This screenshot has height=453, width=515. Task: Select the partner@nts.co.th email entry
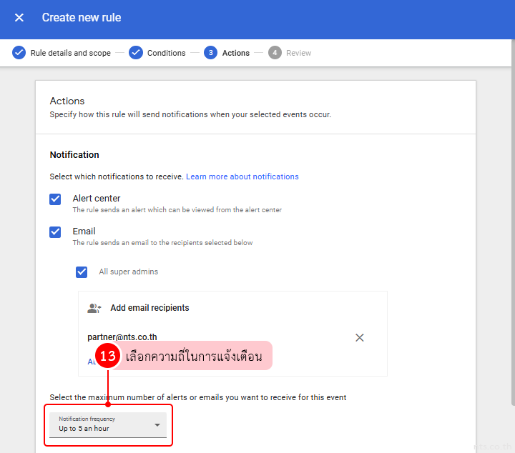coord(122,337)
